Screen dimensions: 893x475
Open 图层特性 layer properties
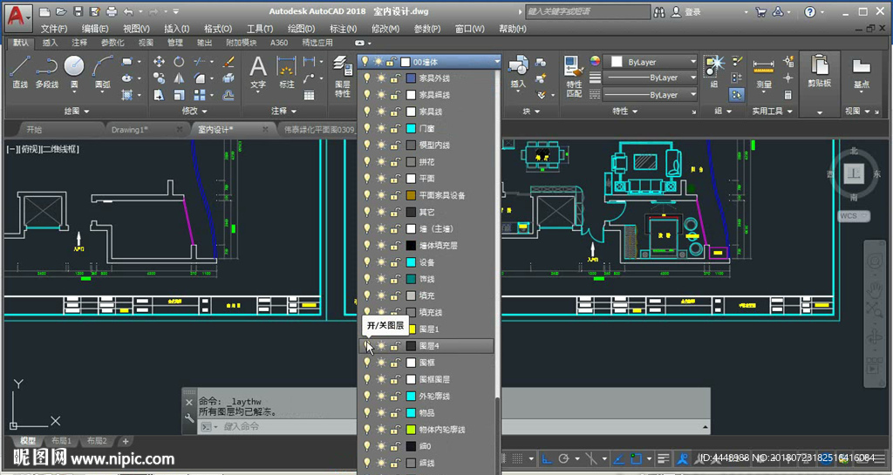tap(342, 76)
